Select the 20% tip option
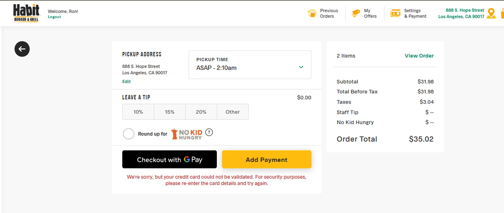 point(201,112)
